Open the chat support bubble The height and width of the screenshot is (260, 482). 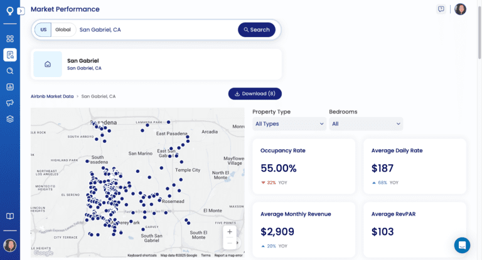point(462,245)
